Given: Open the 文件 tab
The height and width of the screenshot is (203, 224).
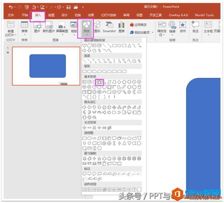Looking at the screenshot, I should point(11,15).
